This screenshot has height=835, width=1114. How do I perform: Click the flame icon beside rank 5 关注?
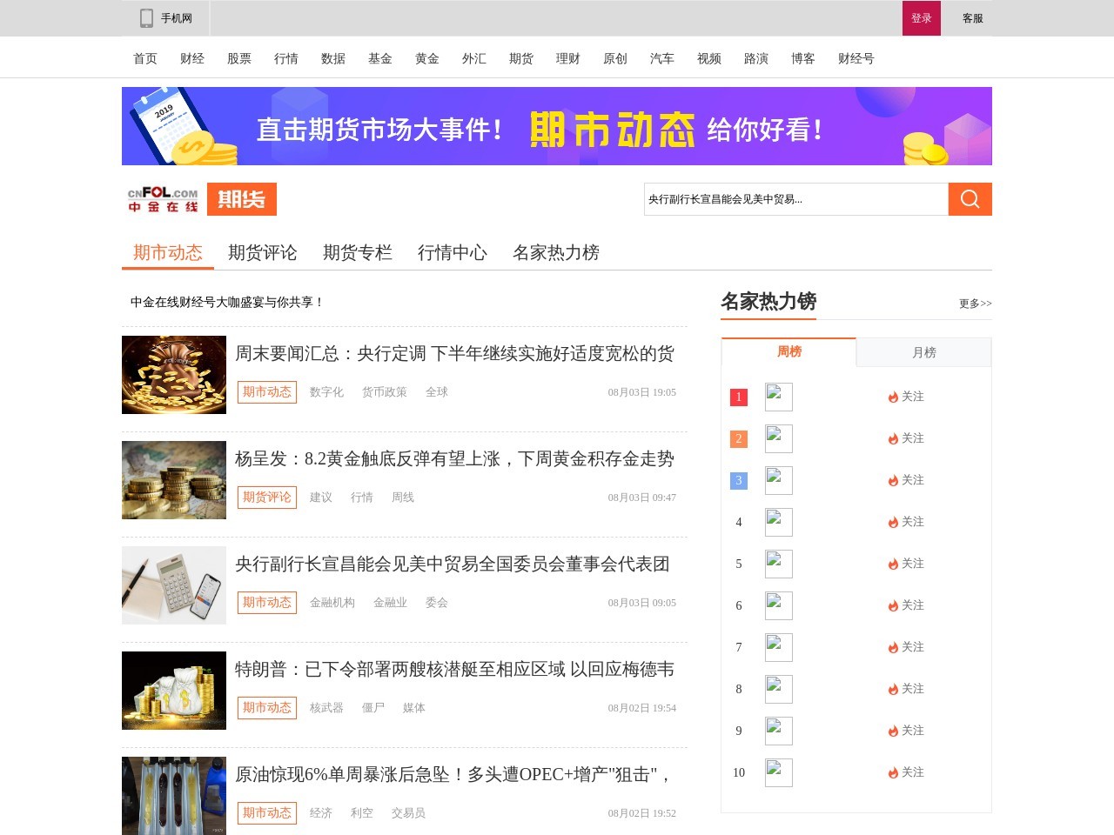click(x=894, y=564)
